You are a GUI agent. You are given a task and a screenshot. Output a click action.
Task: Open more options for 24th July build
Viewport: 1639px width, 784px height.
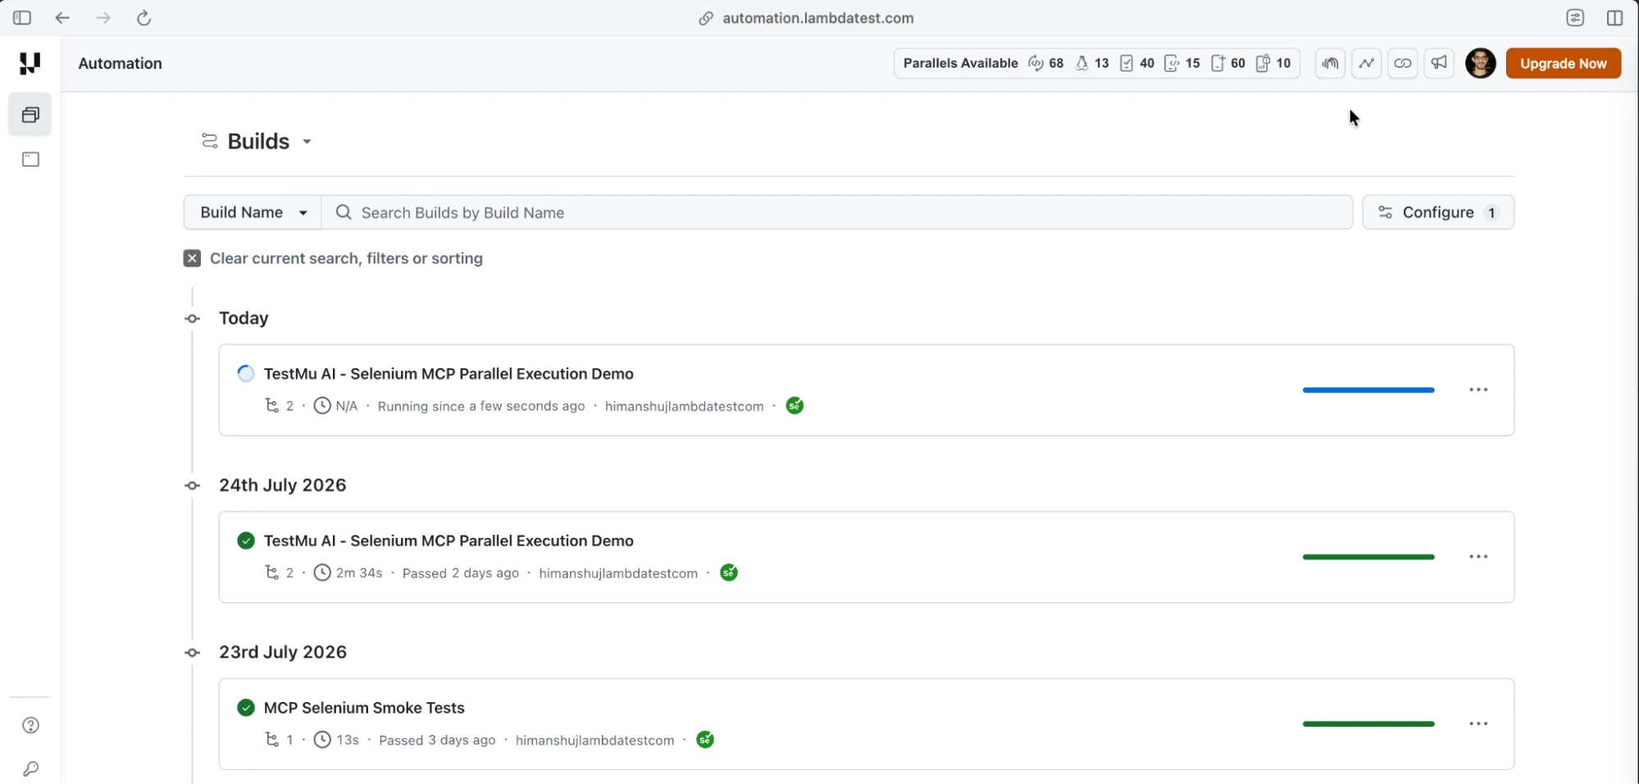click(1478, 557)
